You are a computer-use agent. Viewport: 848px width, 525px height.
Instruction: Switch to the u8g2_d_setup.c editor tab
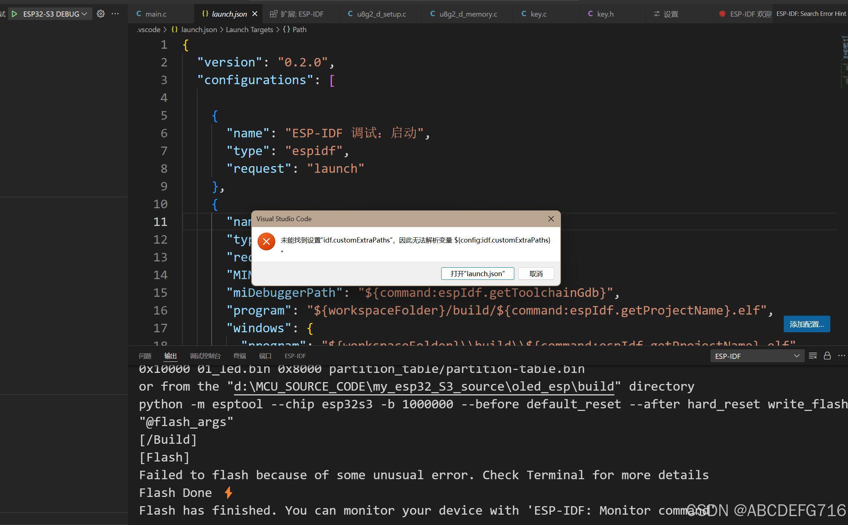coord(381,14)
